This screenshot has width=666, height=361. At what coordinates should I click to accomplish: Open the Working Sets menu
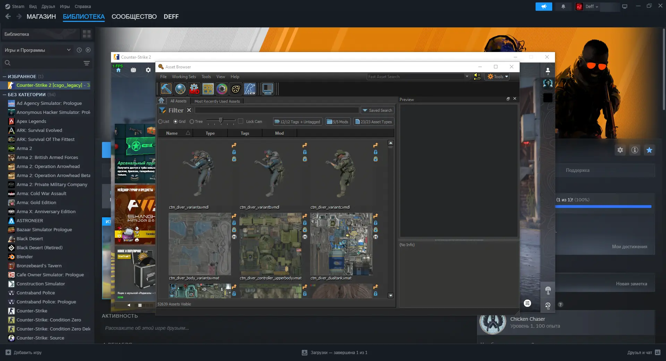click(184, 77)
